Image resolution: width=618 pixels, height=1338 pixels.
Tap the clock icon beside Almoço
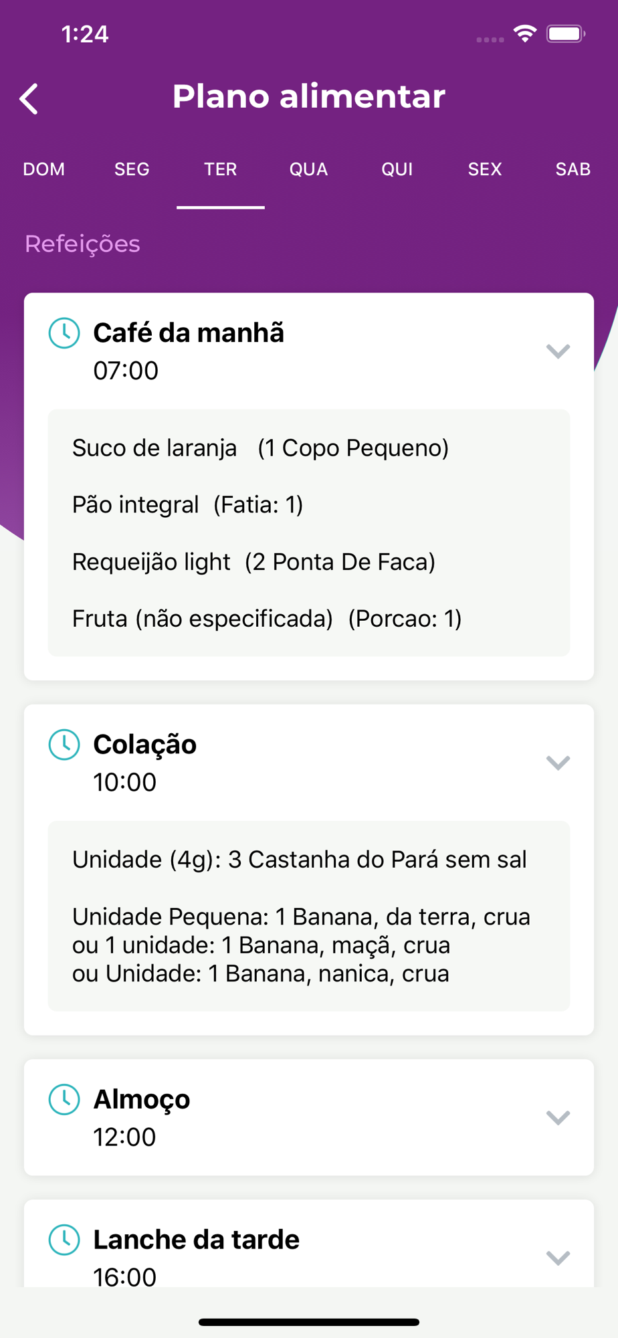point(64,1099)
